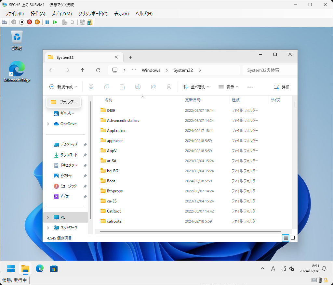Go forward in File Explorer
Screen dimensions: 333x285
point(67,70)
